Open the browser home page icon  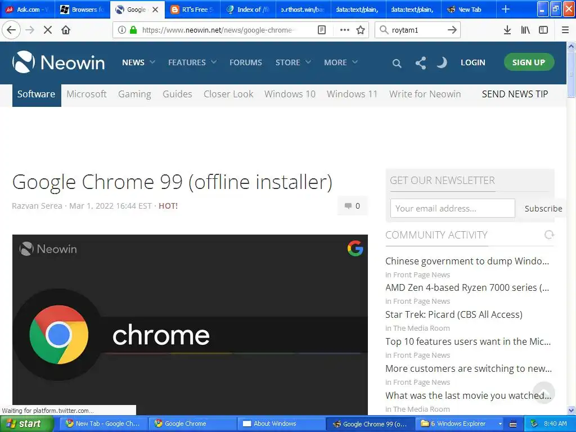click(66, 30)
